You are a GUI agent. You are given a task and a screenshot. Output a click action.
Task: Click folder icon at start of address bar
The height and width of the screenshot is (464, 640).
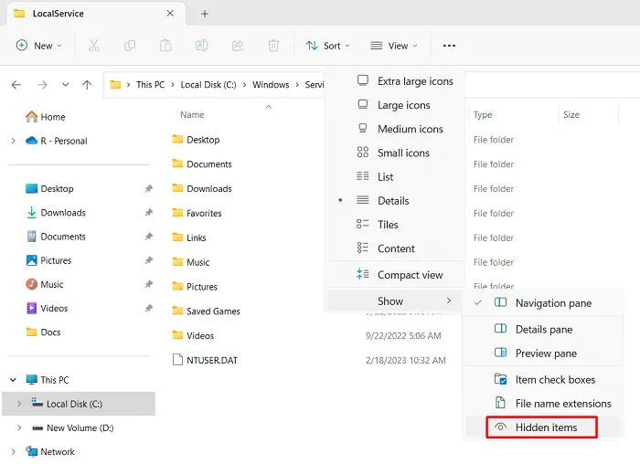click(115, 85)
